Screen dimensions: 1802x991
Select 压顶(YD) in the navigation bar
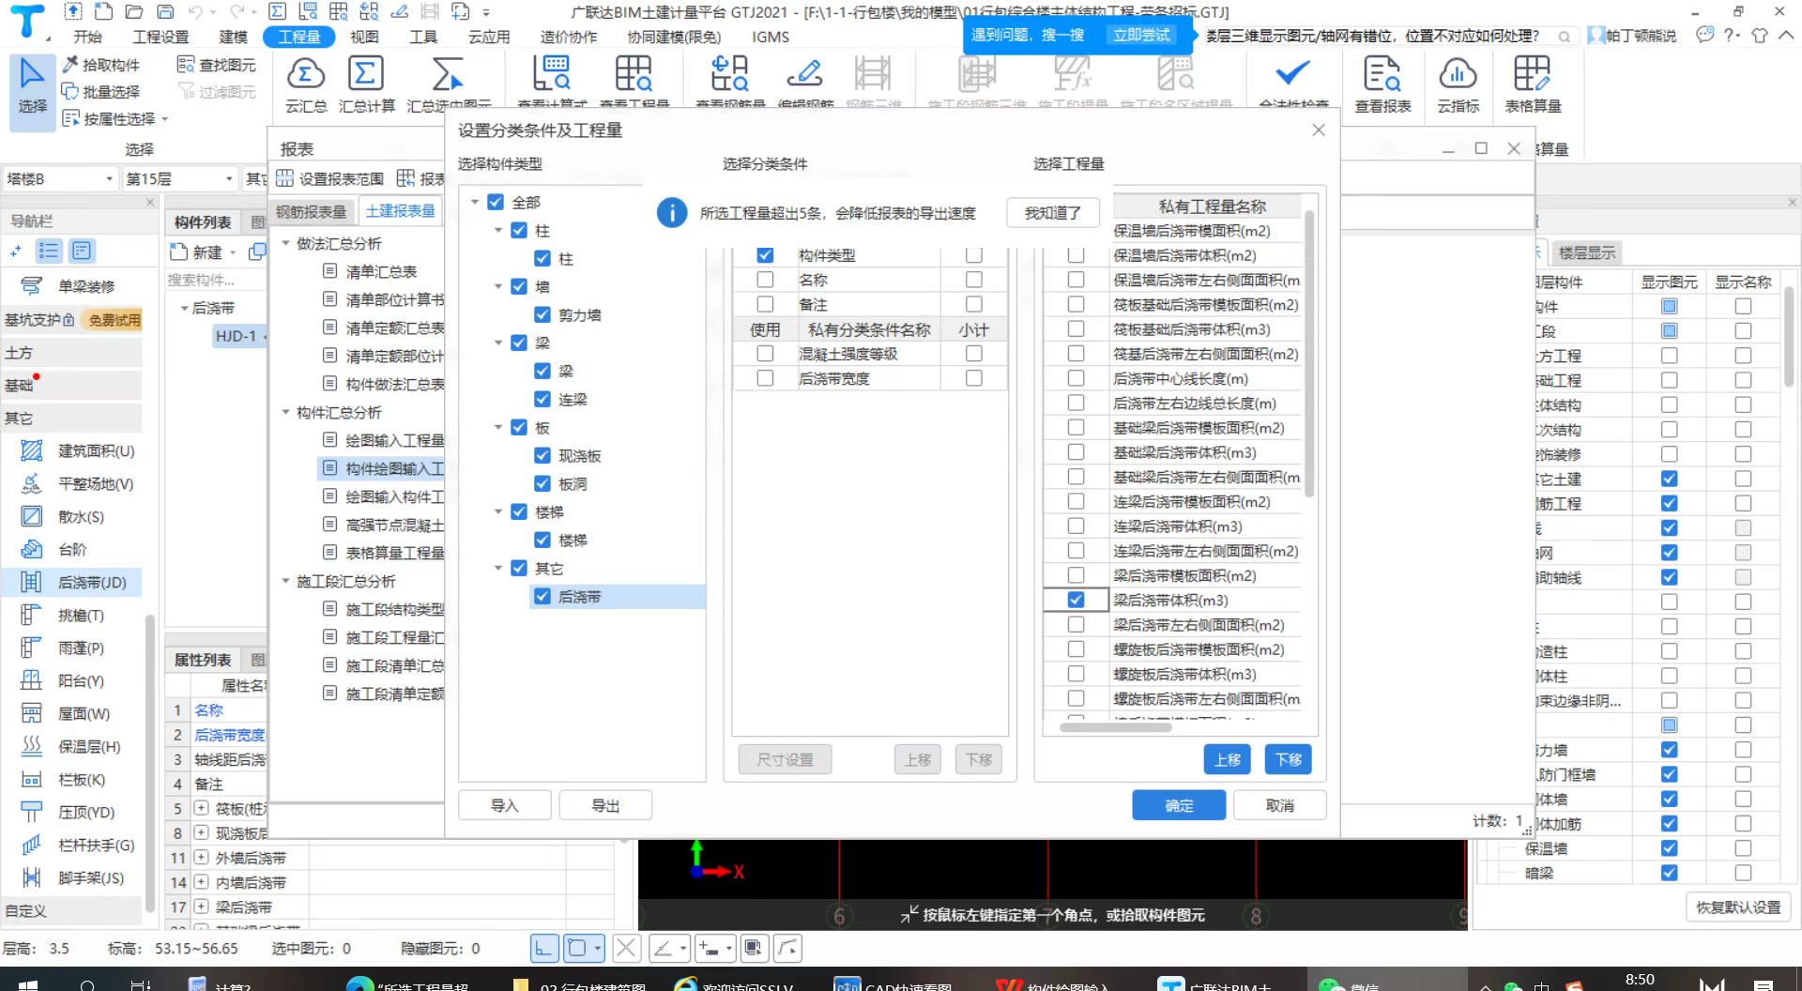pyautogui.click(x=70, y=813)
